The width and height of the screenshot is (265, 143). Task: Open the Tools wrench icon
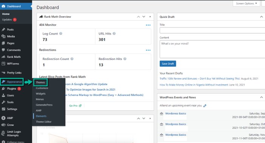[3, 102]
